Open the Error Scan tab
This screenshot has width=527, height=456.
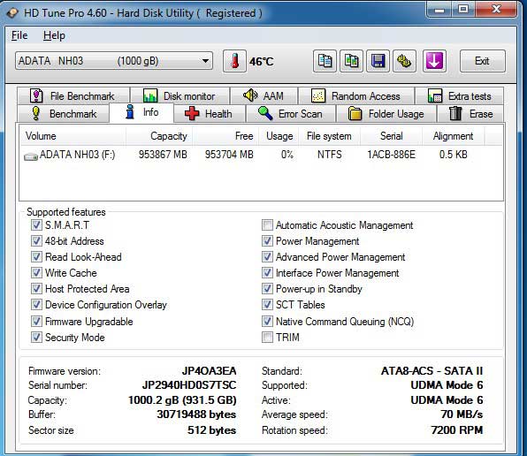(291, 113)
